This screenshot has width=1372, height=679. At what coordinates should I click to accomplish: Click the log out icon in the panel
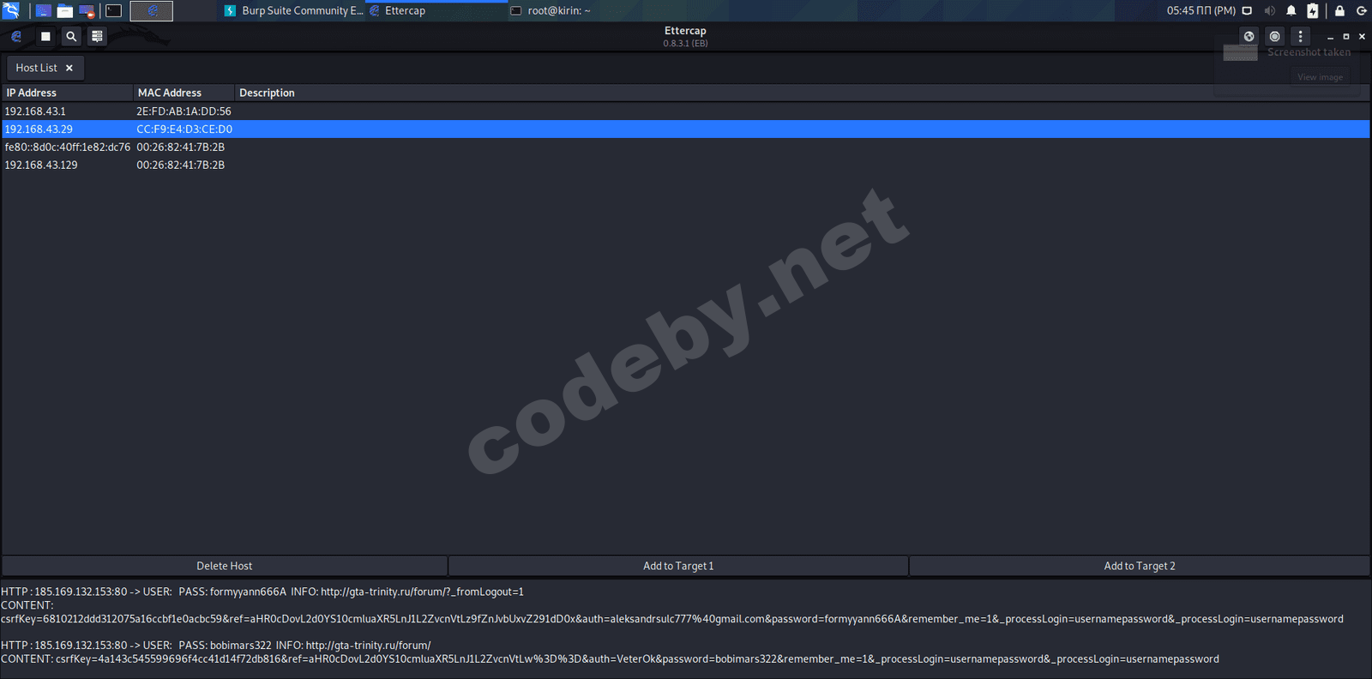1362,10
